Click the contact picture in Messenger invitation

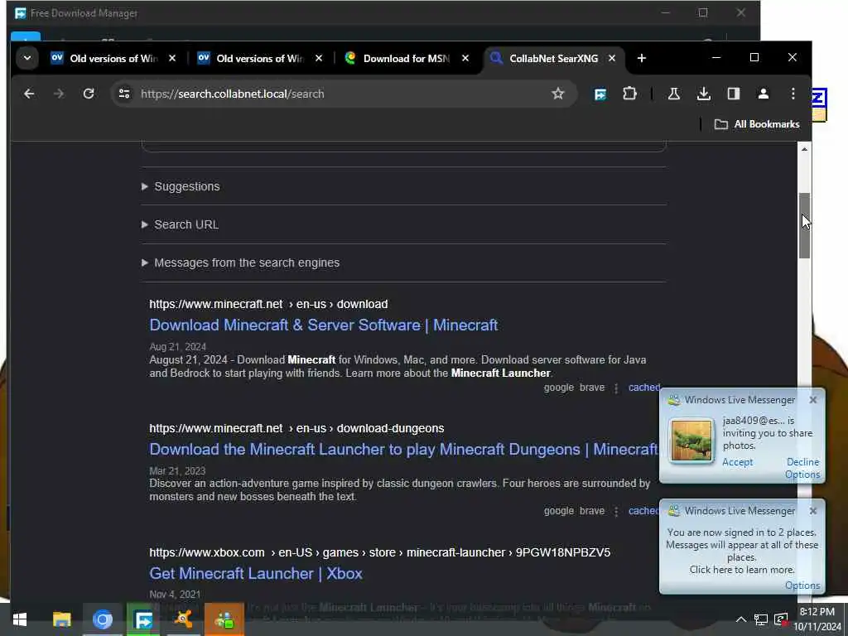[691, 441]
